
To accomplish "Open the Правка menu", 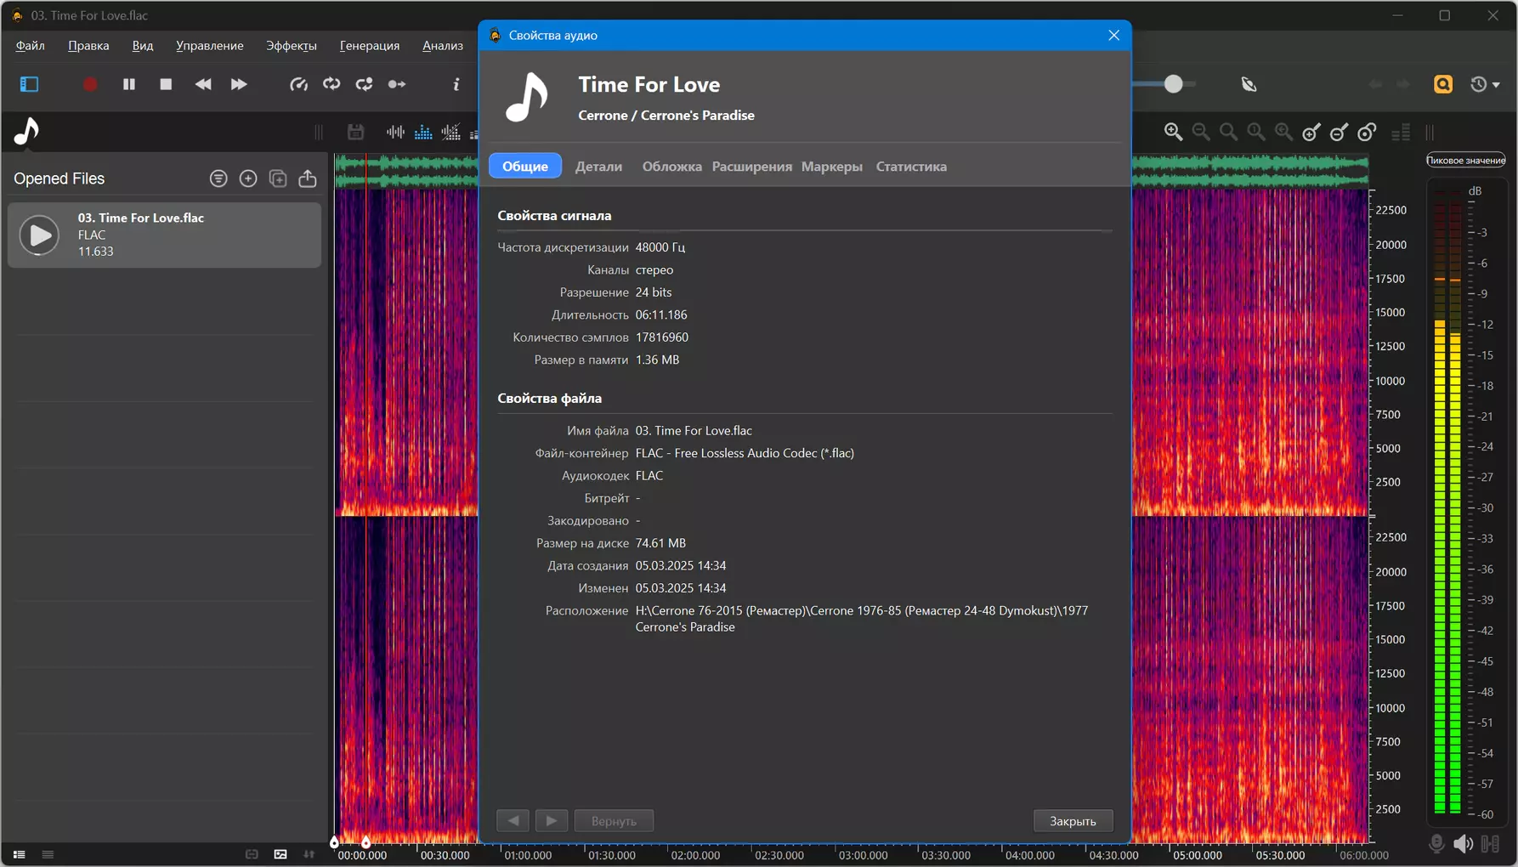I will [88, 46].
